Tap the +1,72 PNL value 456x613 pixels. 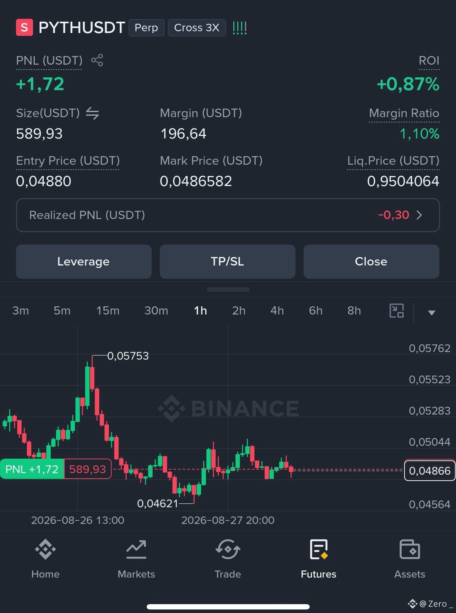[40, 84]
